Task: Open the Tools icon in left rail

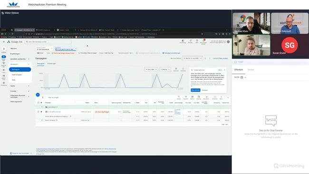Action: [4, 70]
